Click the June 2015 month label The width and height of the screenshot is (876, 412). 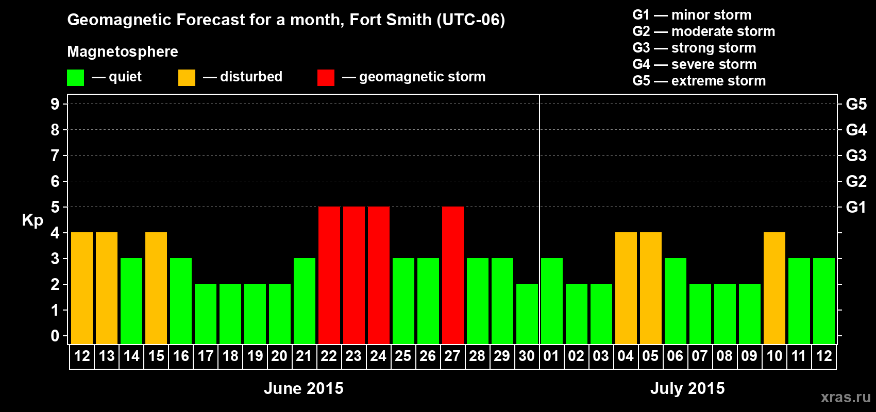tap(304, 388)
